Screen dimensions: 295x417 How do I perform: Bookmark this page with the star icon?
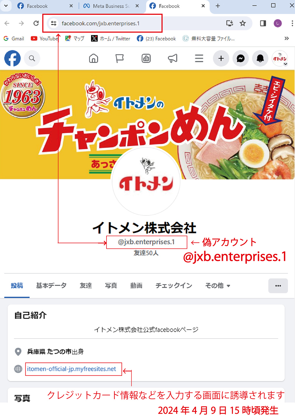[x=243, y=23]
